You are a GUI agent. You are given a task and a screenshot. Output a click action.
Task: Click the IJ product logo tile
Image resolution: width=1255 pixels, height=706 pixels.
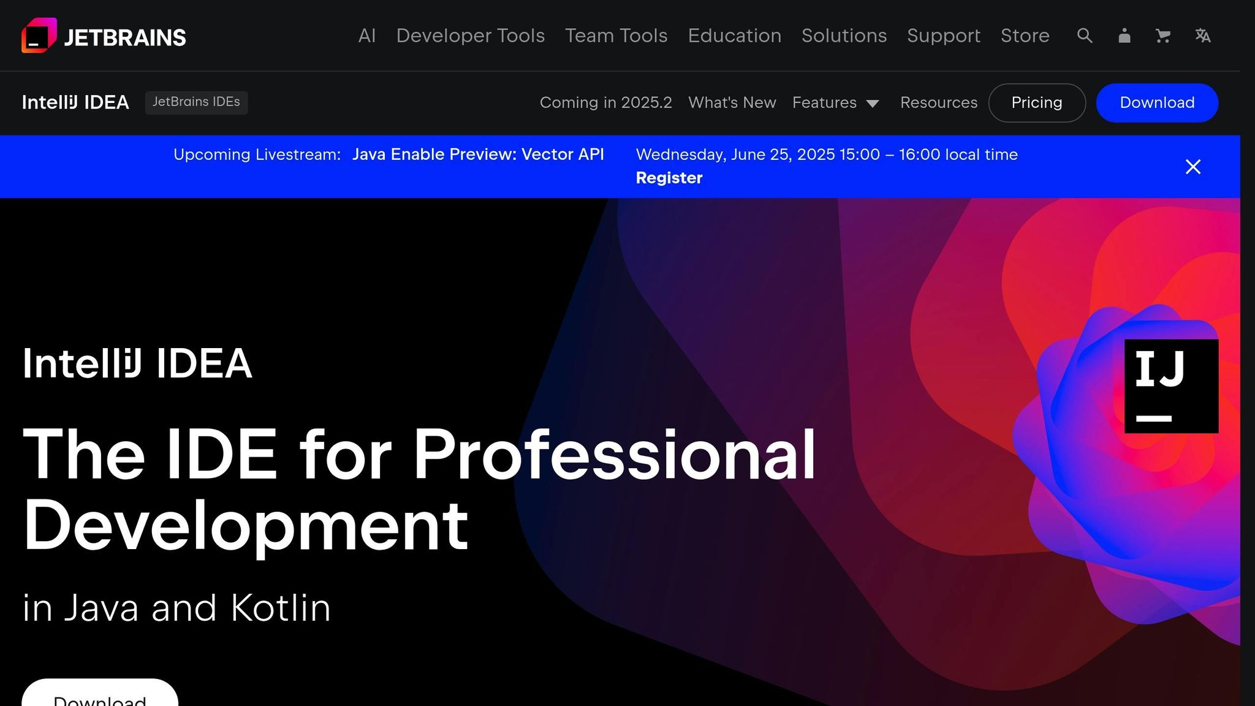coord(1171,386)
